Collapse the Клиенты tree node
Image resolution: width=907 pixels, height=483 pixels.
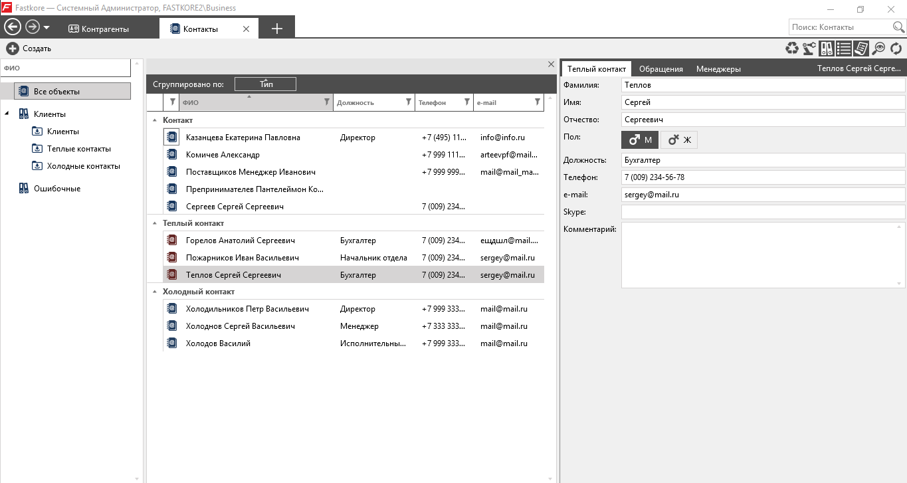7,114
